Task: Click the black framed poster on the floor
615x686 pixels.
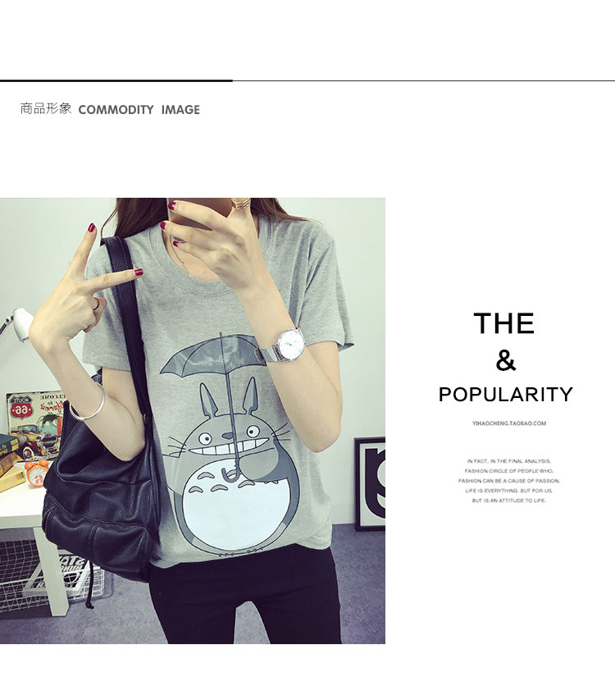Action: click(x=369, y=484)
